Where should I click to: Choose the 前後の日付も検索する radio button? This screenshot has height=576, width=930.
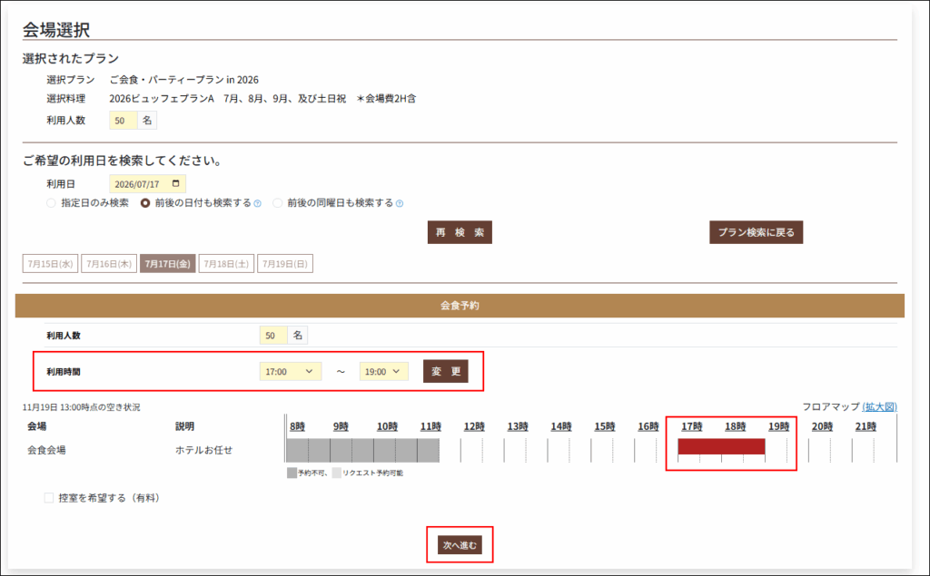pos(145,203)
